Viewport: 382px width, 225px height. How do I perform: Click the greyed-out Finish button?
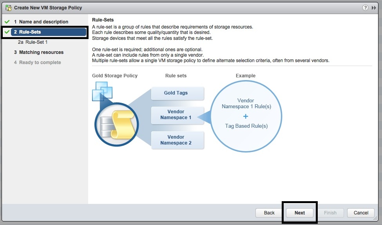point(330,213)
